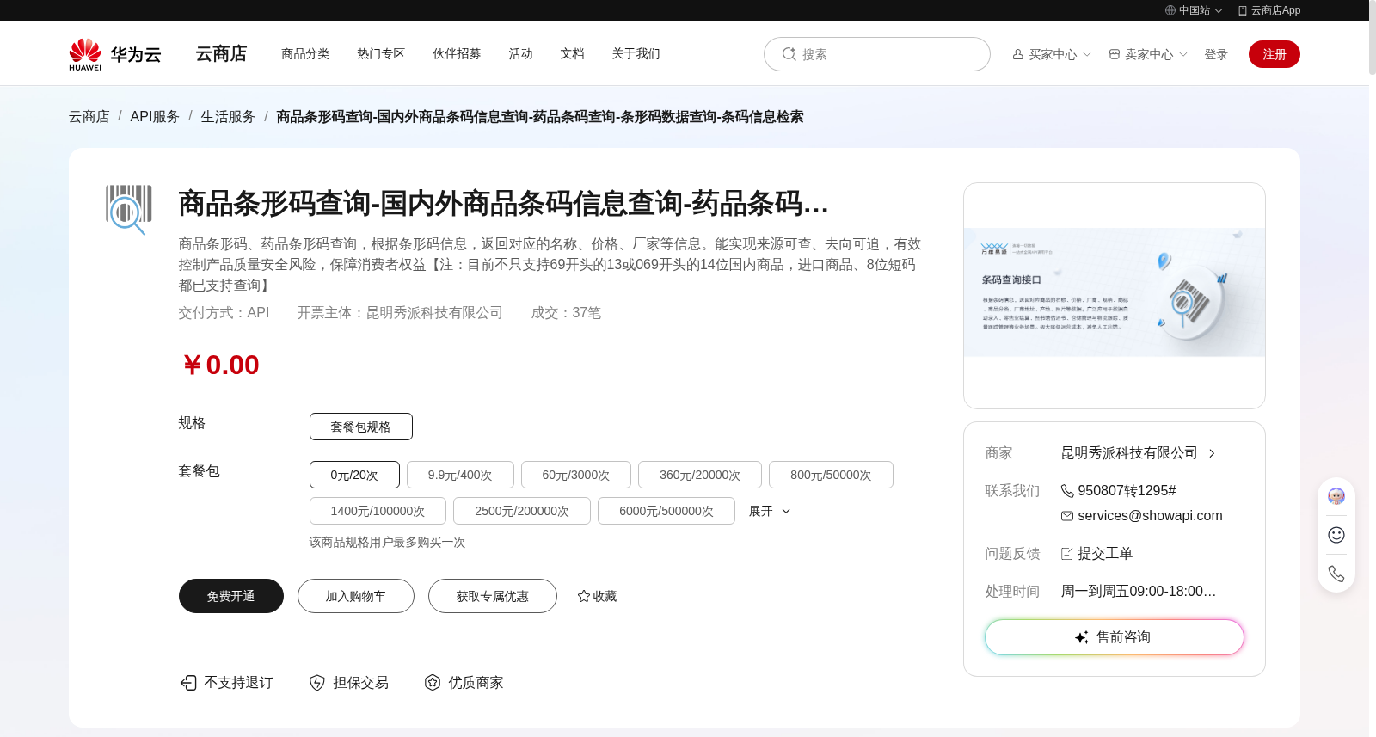Viewport: 1376px width, 737px height.
Task: Click the phone icon beside 950807转1295#
Action: click(x=1067, y=491)
